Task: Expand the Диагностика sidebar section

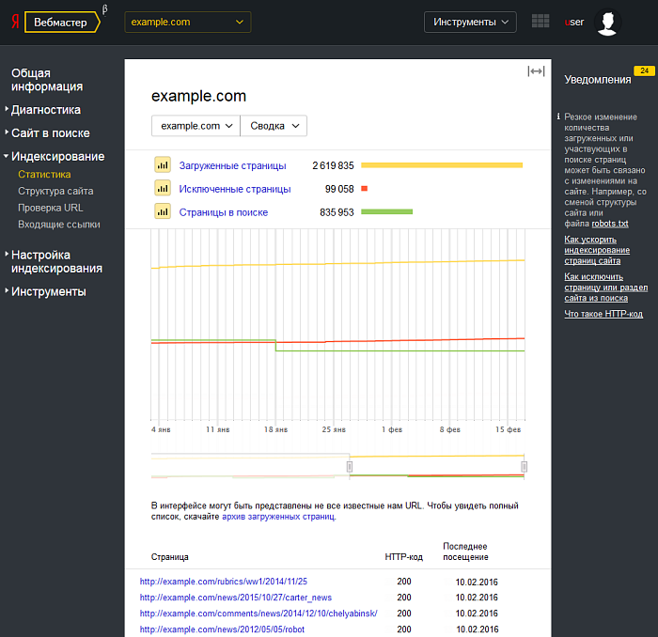Action: click(45, 110)
